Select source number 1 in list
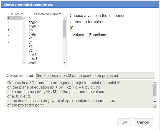This screenshot has width=160, height=131. click(x=14, y=18)
